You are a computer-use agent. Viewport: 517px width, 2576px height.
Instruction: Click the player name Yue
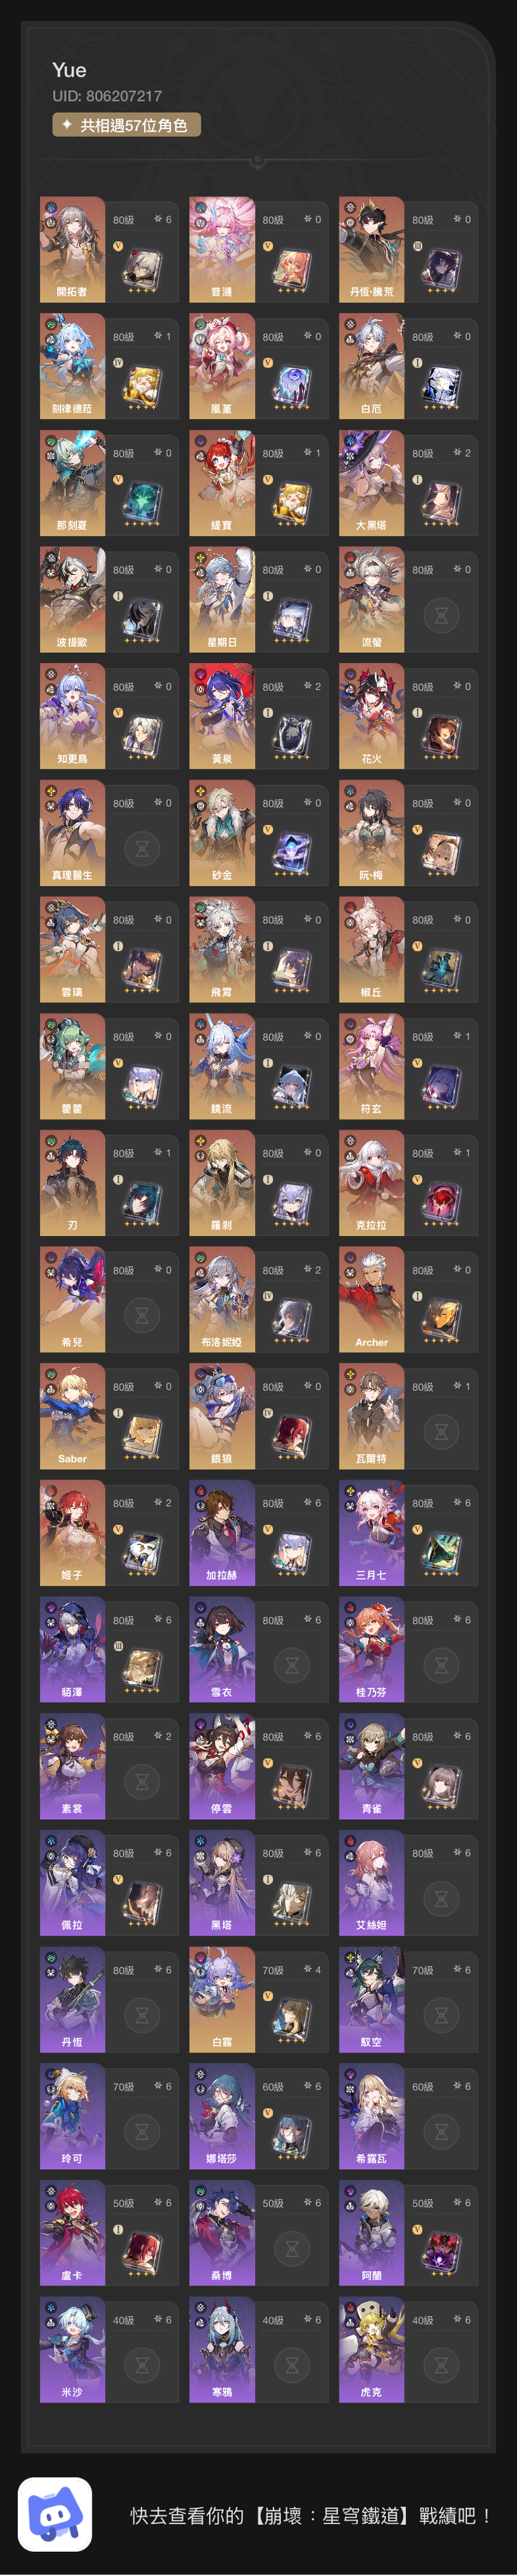pyautogui.click(x=69, y=70)
